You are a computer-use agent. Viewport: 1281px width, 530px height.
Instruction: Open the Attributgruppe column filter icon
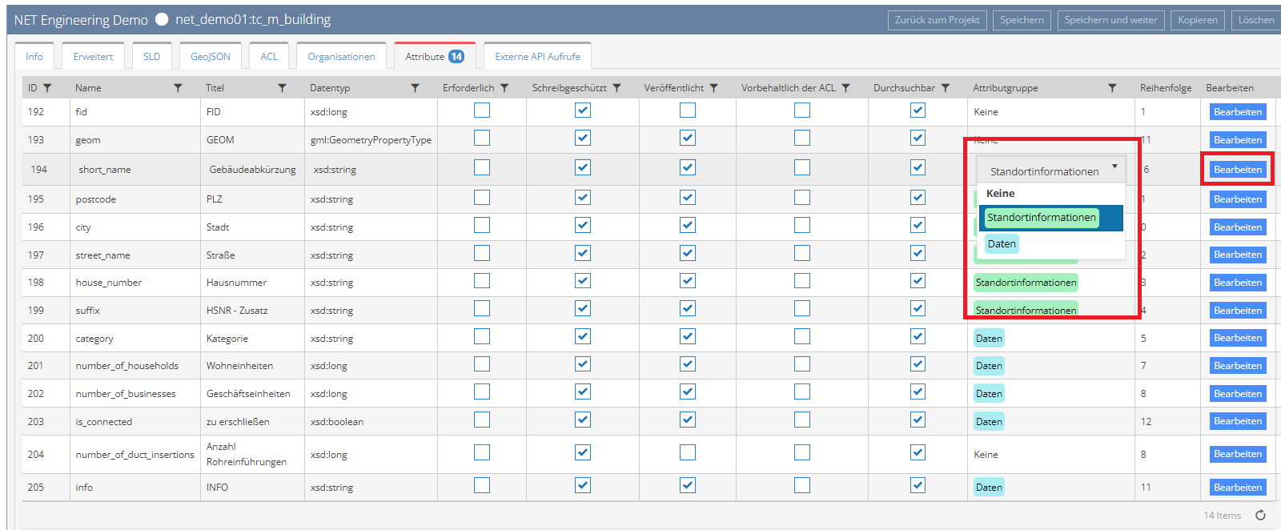(x=1112, y=88)
